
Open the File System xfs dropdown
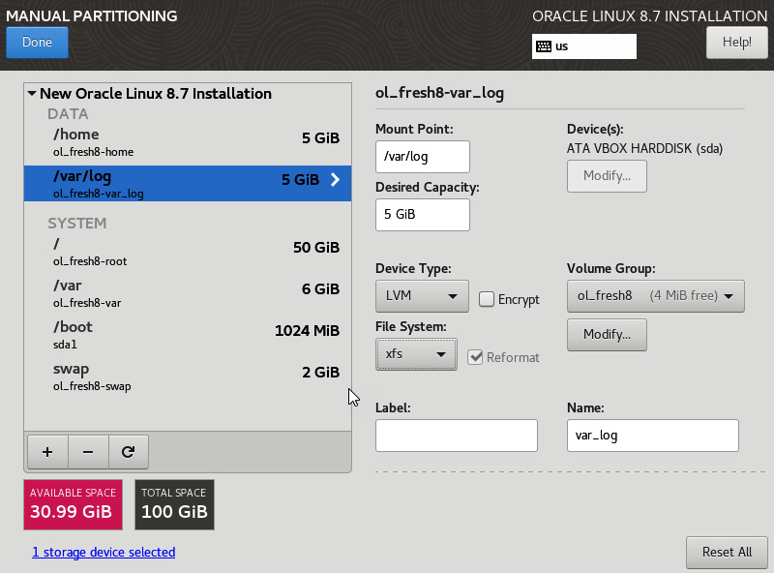click(416, 354)
